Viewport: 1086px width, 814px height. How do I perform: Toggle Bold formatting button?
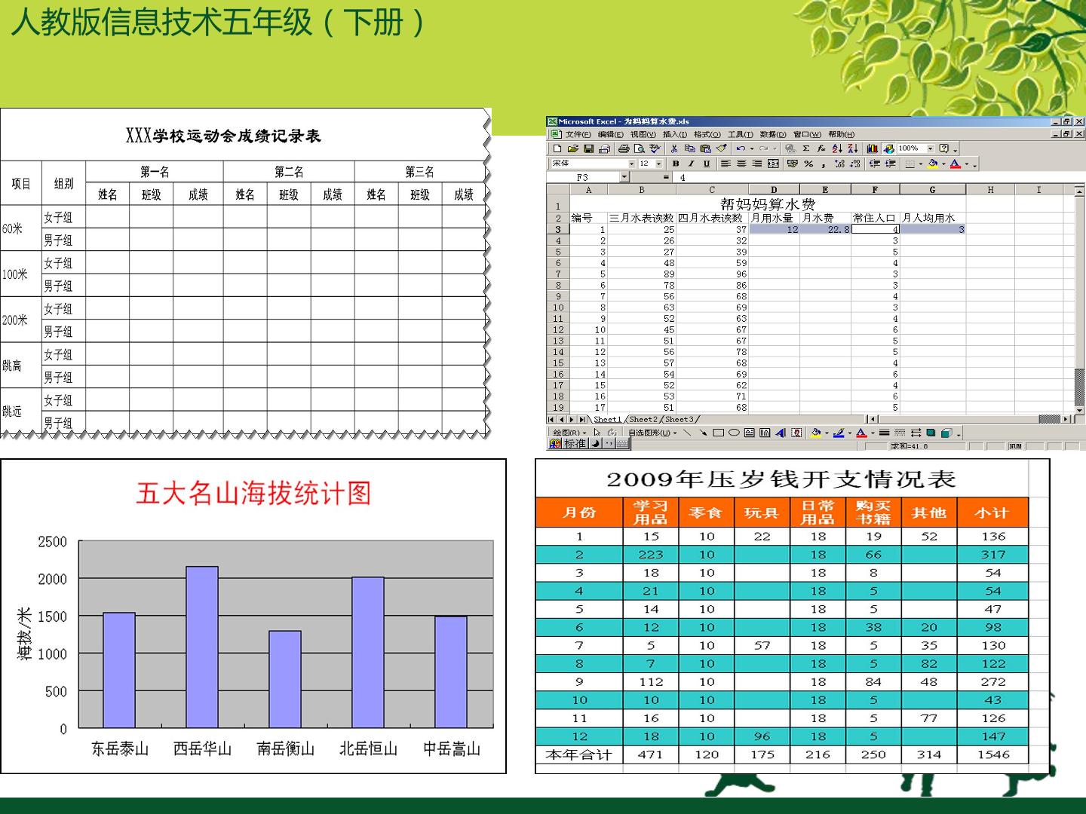click(x=676, y=164)
